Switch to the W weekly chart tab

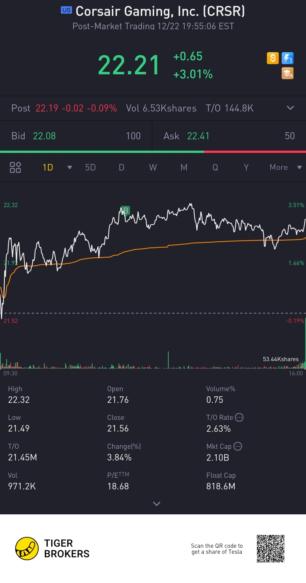tap(153, 167)
